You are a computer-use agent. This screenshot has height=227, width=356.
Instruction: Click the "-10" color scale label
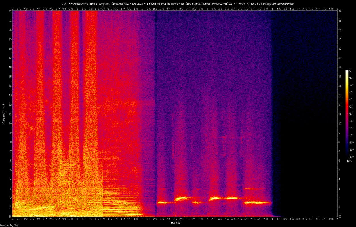(x=351, y=77)
